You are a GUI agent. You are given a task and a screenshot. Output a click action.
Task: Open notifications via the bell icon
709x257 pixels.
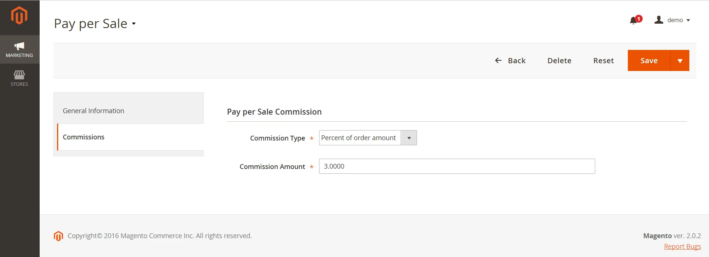[633, 20]
